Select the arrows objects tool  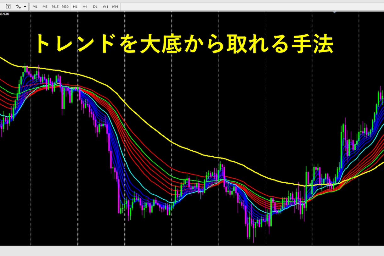(x=18, y=6)
